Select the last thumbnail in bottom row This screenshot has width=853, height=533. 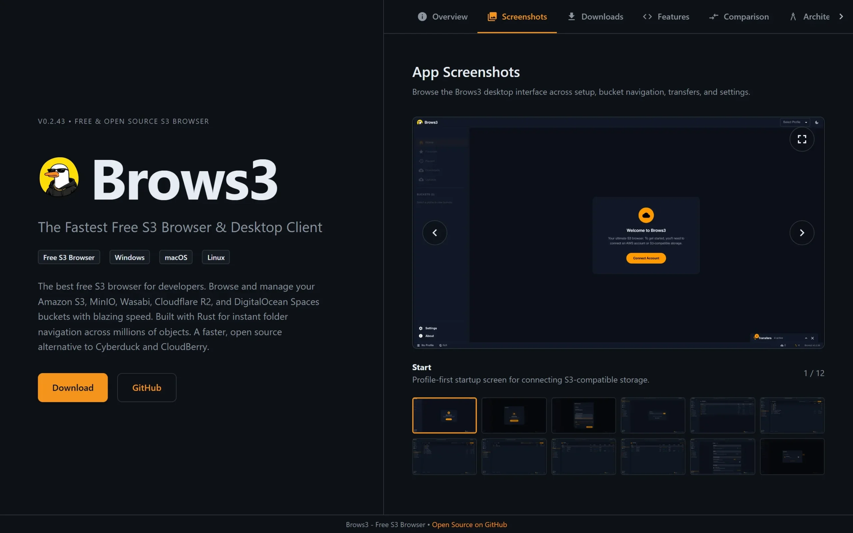tap(792, 456)
